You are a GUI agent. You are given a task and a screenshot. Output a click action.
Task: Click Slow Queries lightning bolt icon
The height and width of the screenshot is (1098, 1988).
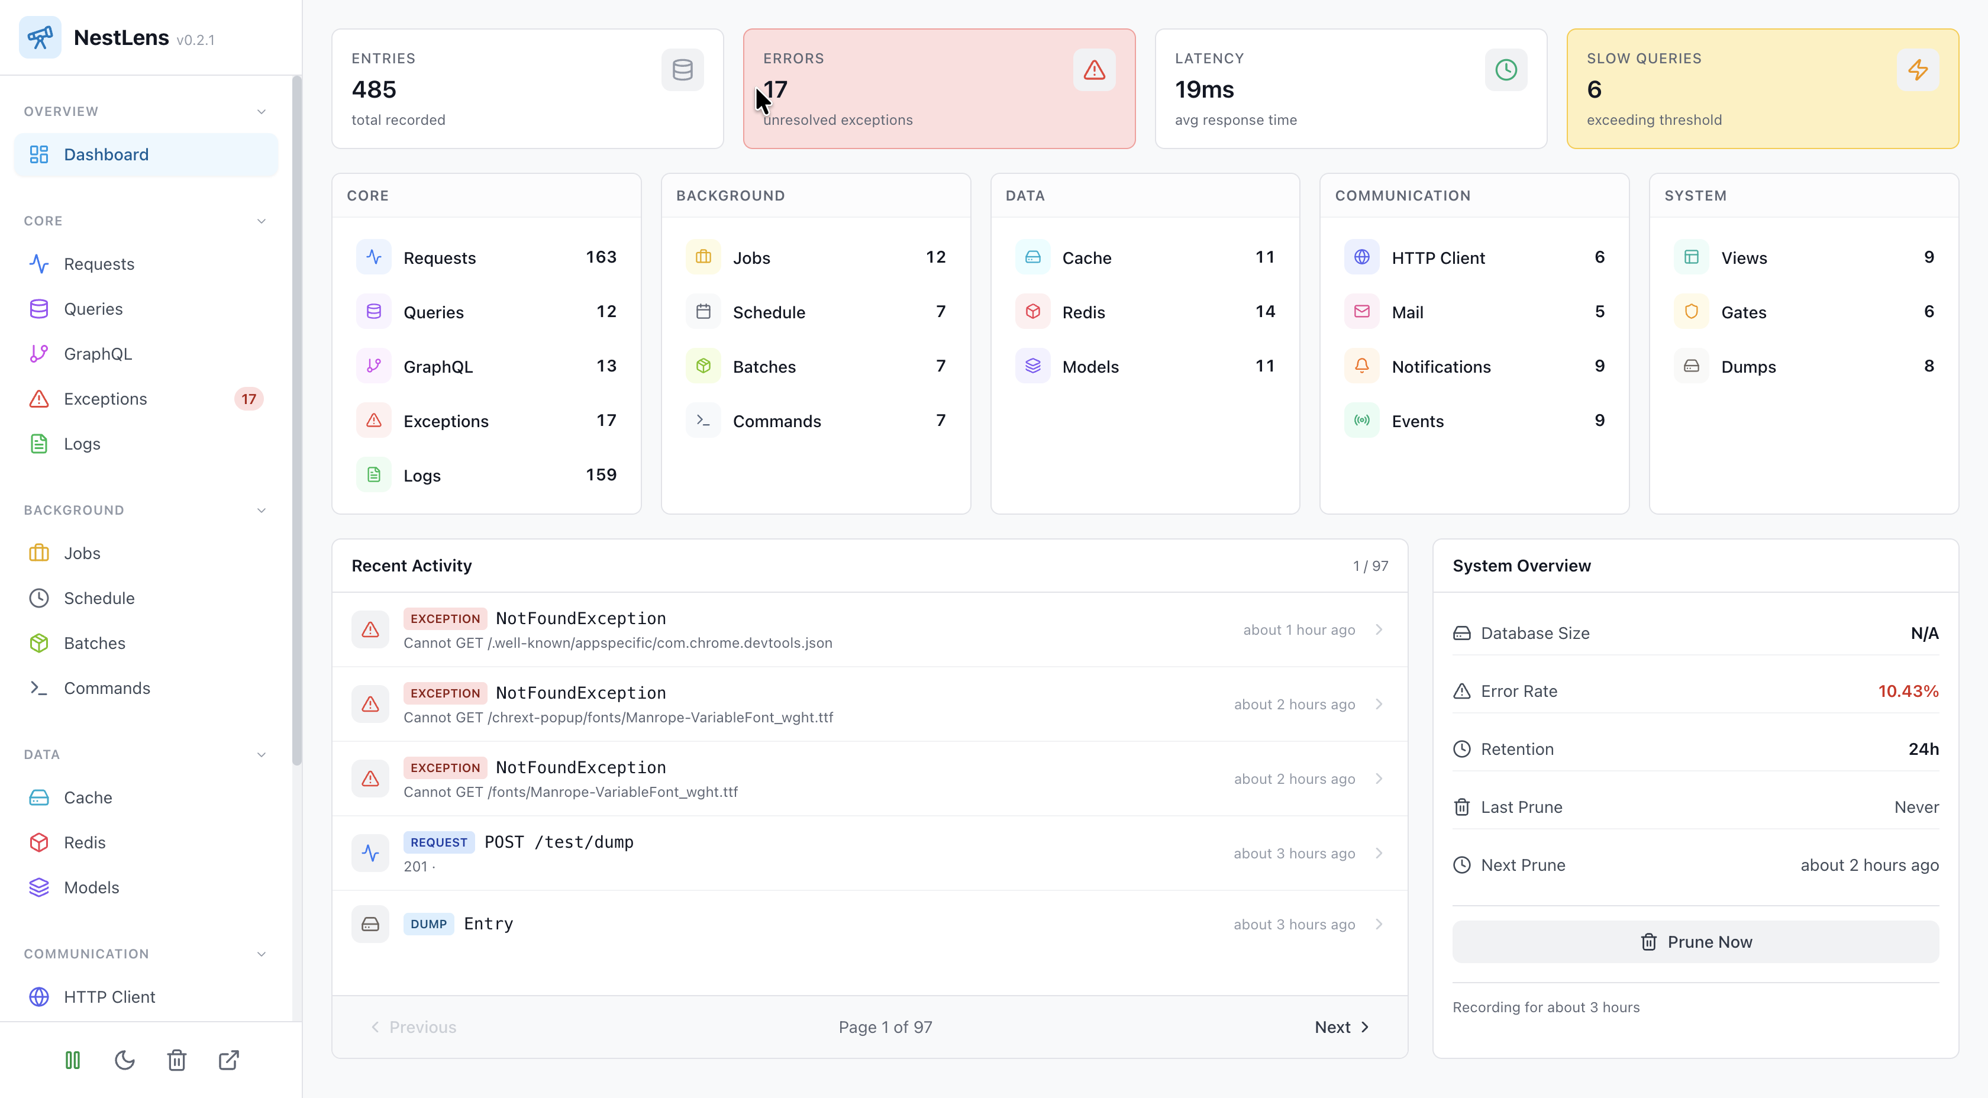pyautogui.click(x=1917, y=70)
